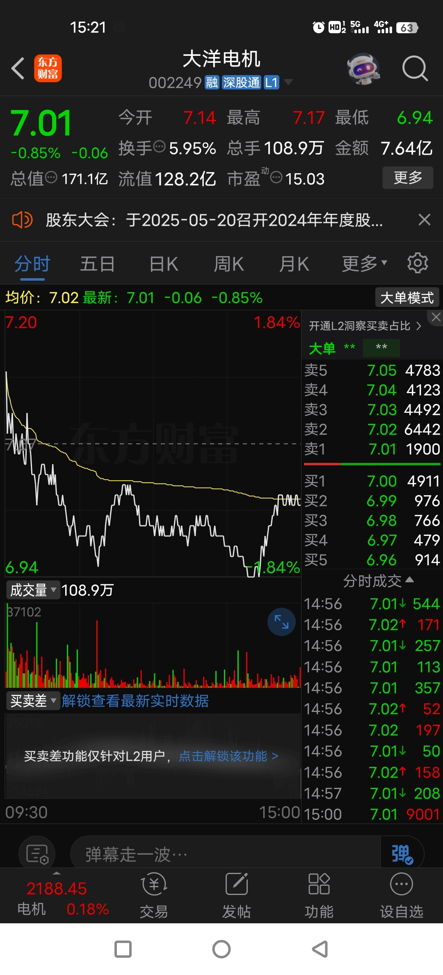Open the 发帖 post icon
443x975 pixels.
236,895
